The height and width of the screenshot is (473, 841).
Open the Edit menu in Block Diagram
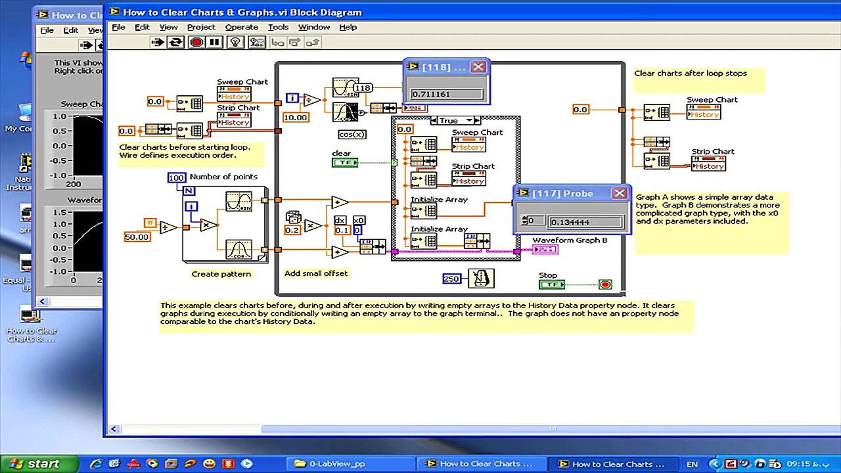(x=142, y=27)
